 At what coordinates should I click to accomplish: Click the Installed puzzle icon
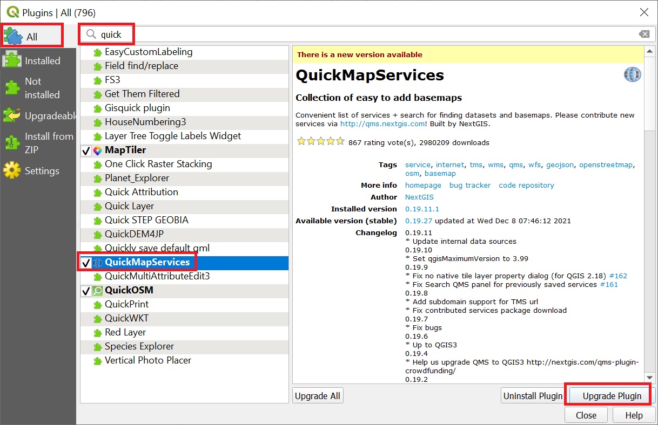click(x=12, y=61)
